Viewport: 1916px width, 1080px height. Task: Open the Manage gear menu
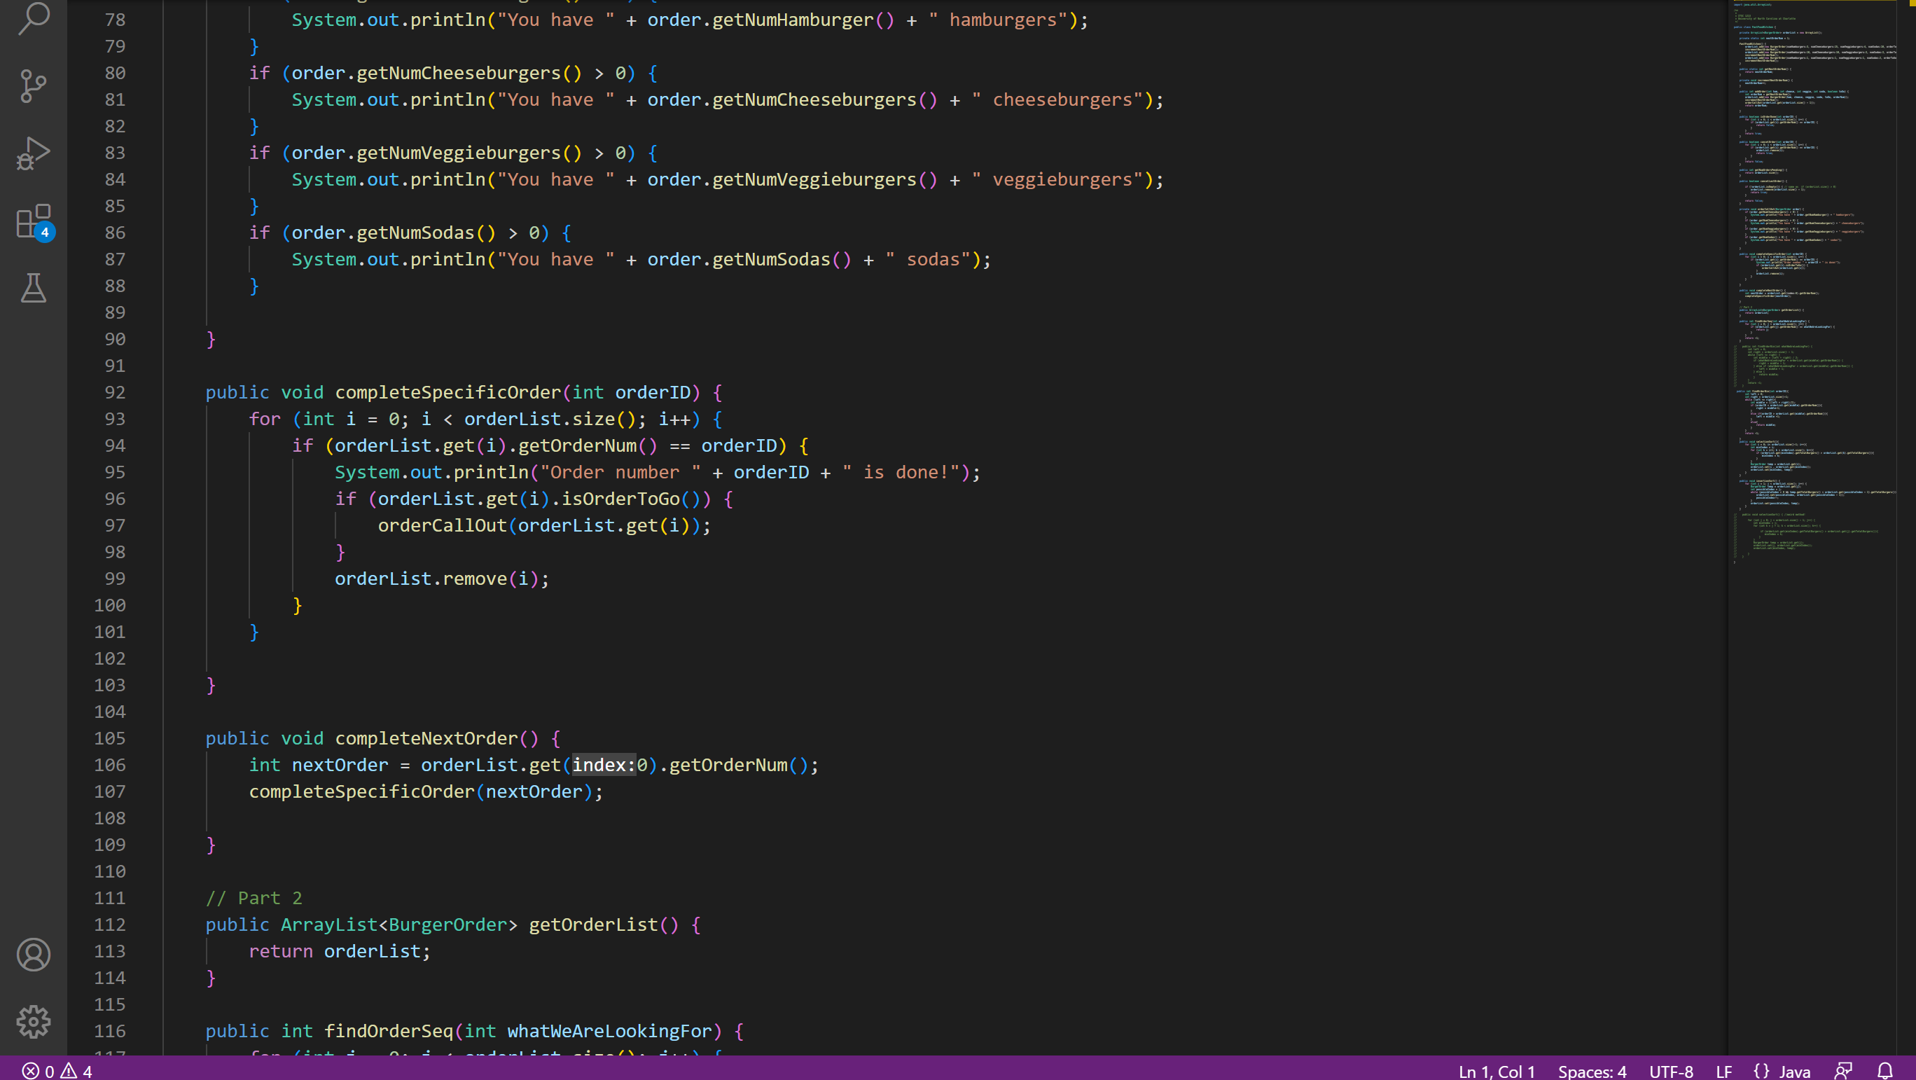tap(34, 1021)
